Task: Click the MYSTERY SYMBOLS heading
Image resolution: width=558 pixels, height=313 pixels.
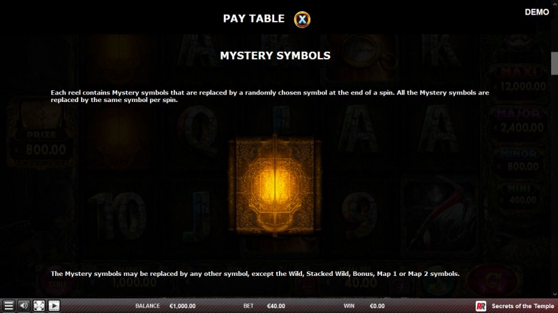Action: click(275, 56)
